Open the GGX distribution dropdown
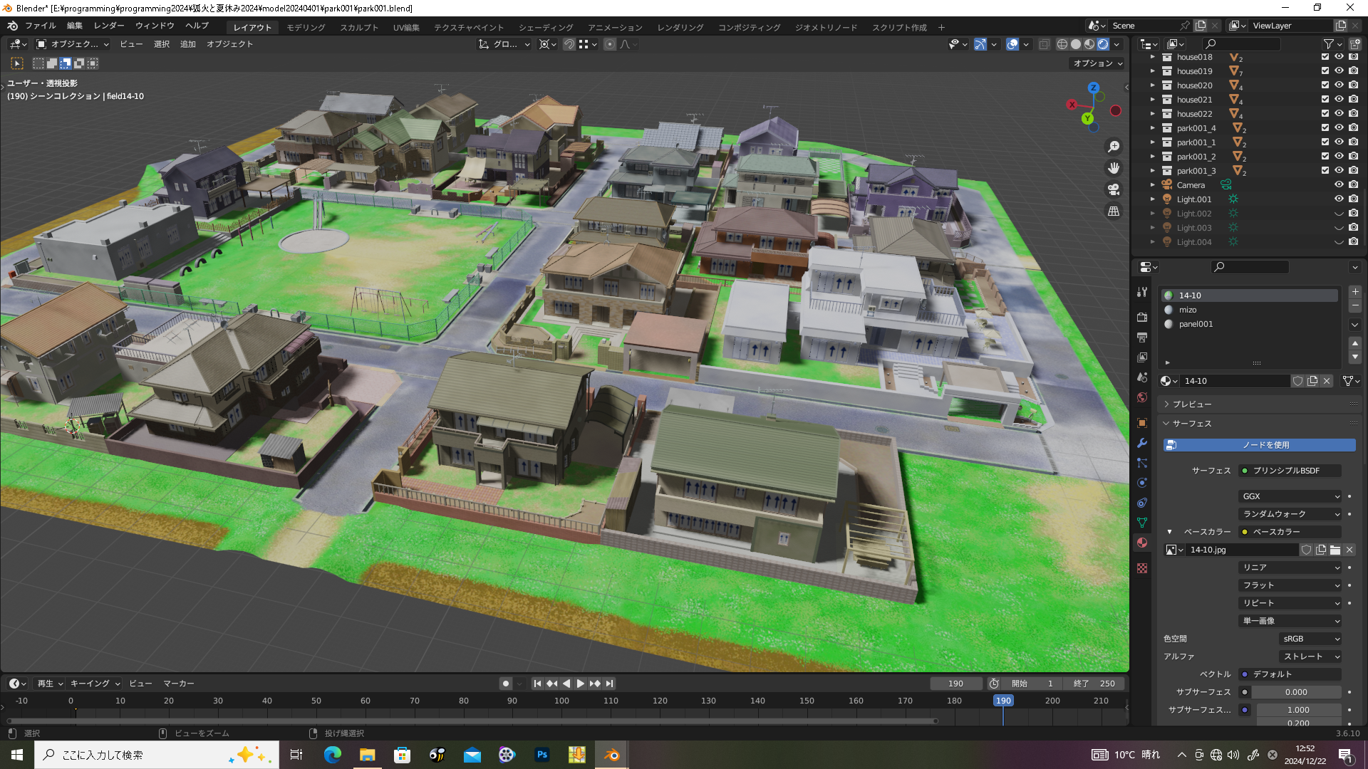Image resolution: width=1368 pixels, height=769 pixels. click(1290, 496)
